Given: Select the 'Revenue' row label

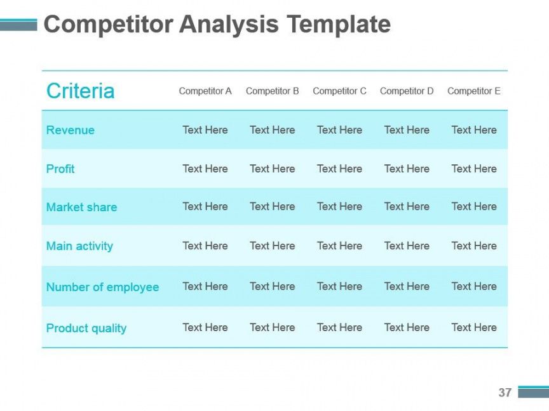Looking at the screenshot, I should coord(70,130).
